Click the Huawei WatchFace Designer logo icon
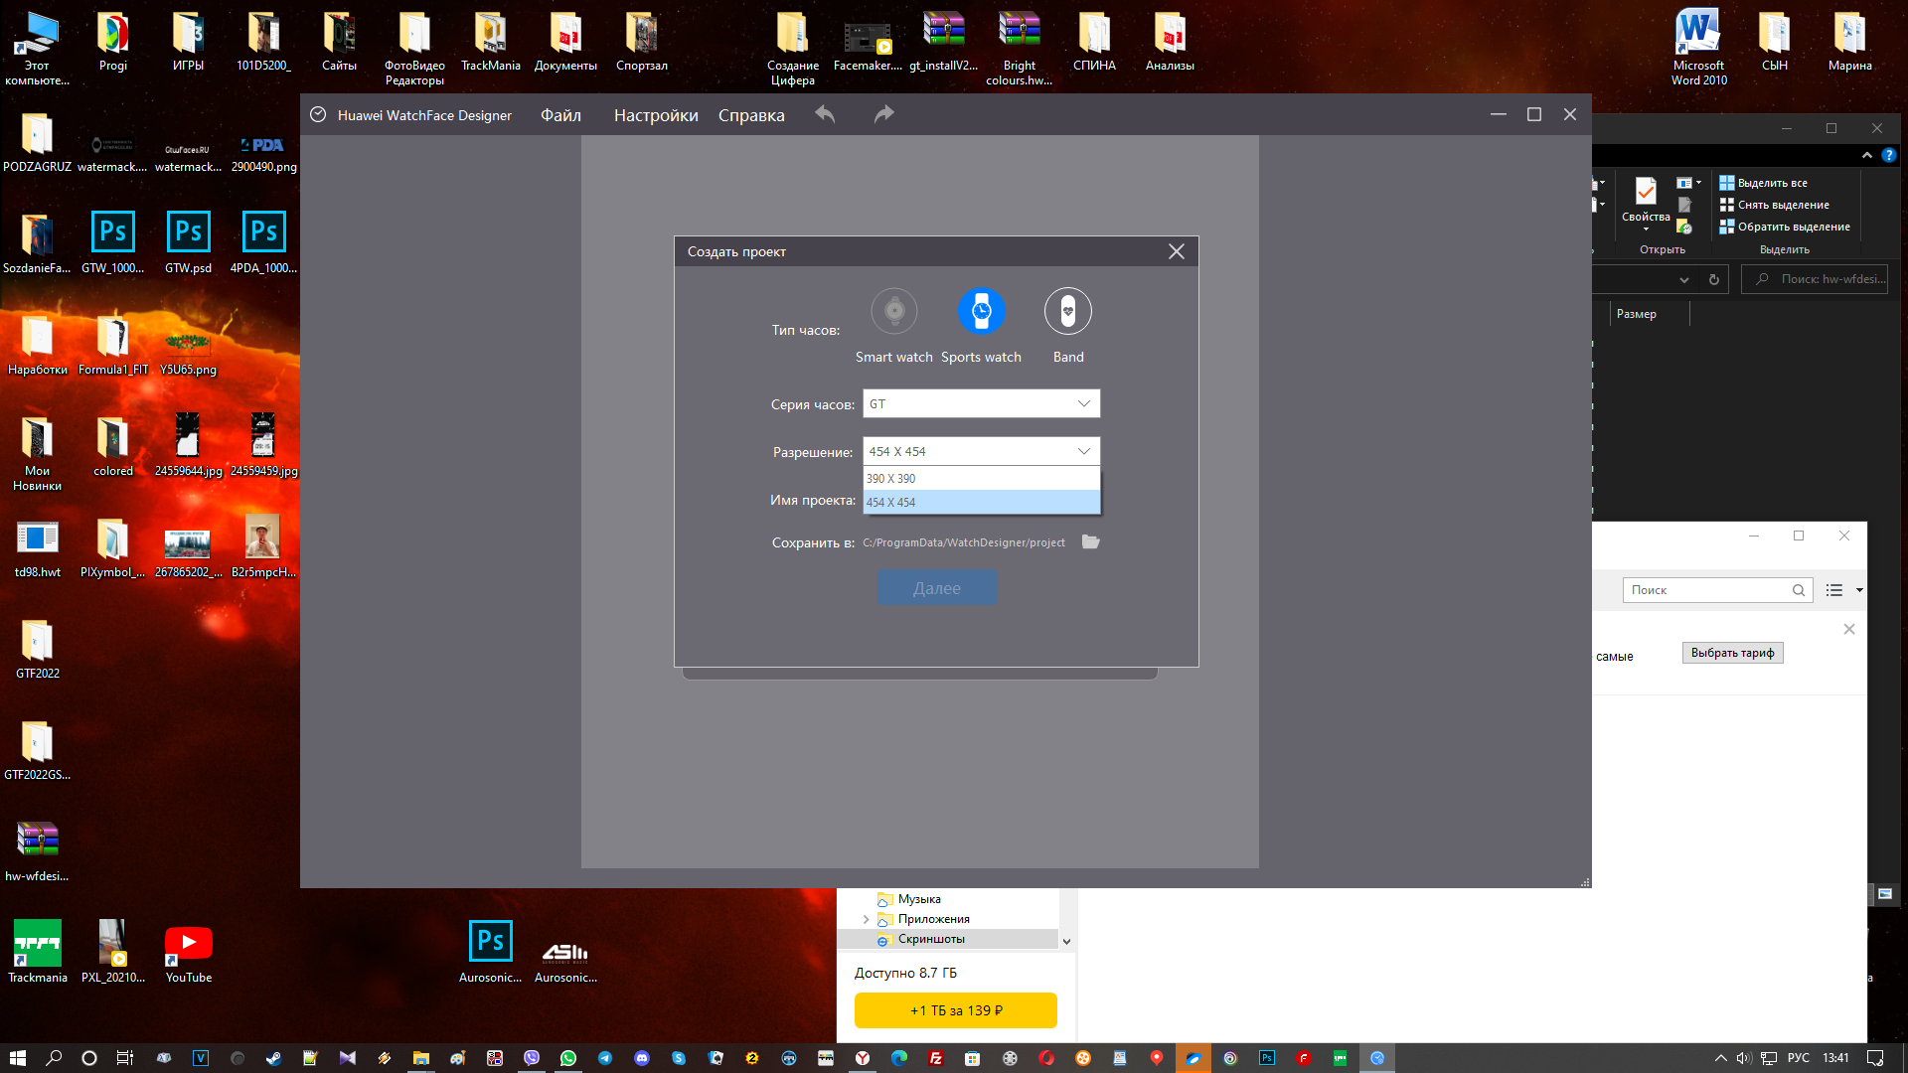The width and height of the screenshot is (1908, 1073). [x=318, y=114]
